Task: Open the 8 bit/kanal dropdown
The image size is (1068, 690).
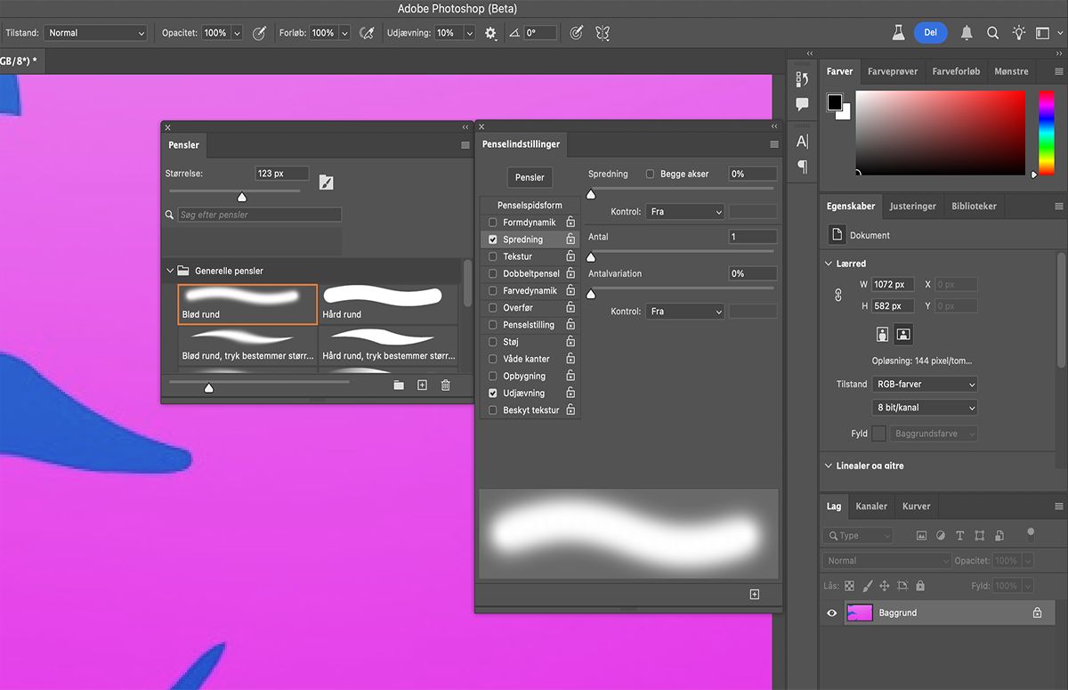Action: pos(924,408)
